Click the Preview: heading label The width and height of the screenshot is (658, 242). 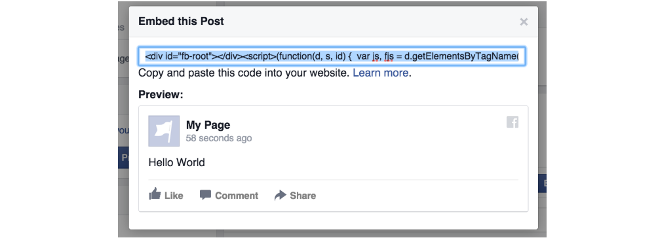pos(161,95)
